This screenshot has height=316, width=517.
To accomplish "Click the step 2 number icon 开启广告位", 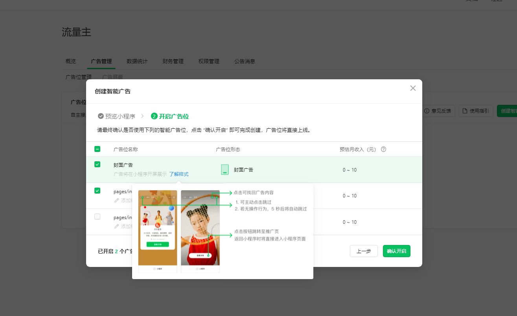I will click(154, 116).
